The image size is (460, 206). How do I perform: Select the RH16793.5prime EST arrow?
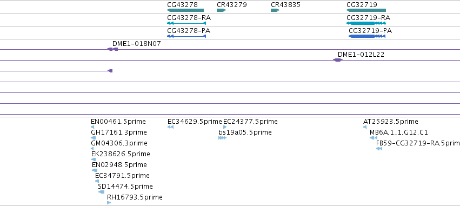(x=109, y=203)
